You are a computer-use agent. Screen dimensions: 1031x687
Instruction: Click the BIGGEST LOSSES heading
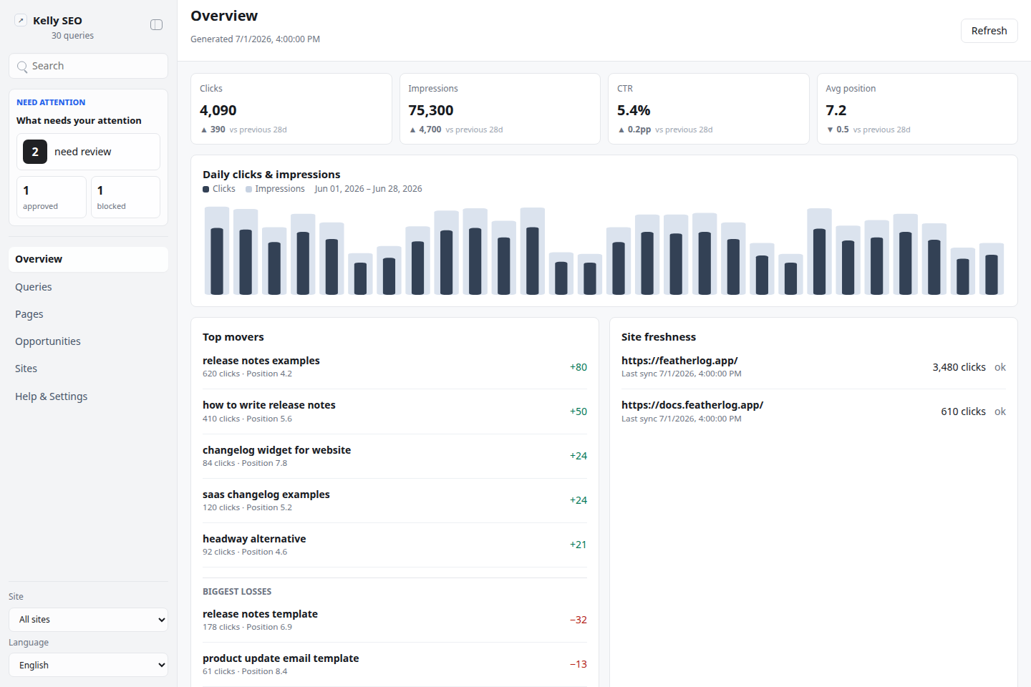coord(237,592)
